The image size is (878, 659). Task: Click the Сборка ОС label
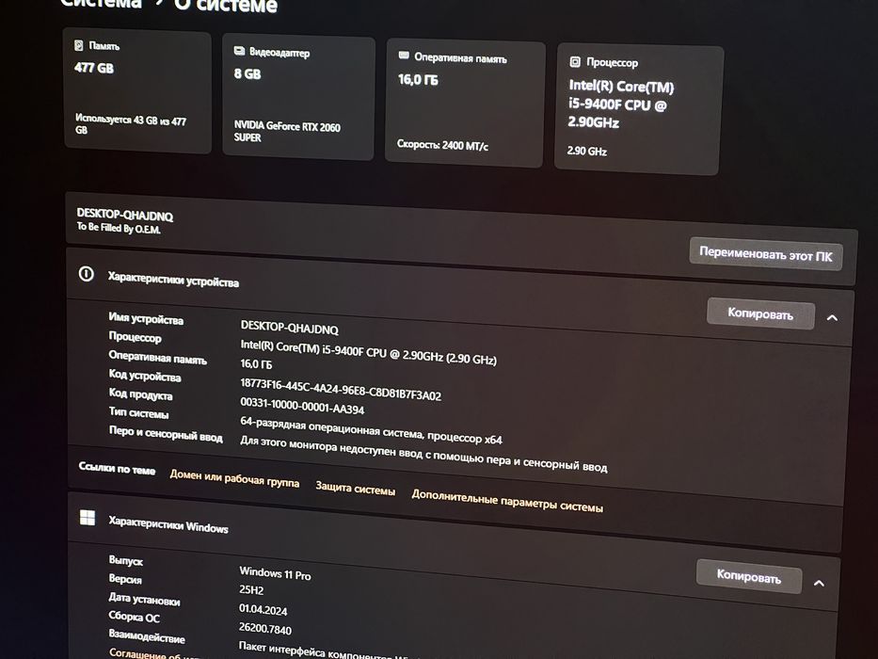[135, 617]
